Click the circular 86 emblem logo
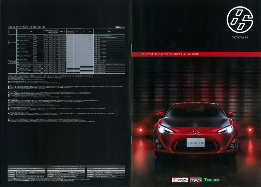 tap(240, 20)
